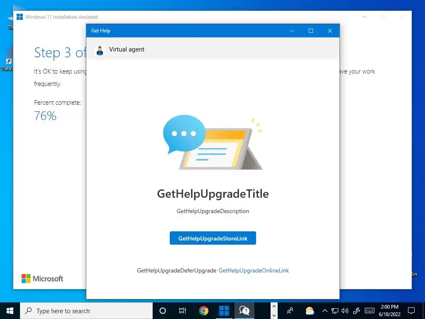Click the Windows logo in Installation Assistant title bar
This screenshot has width=425, height=319.
(x=20, y=17)
